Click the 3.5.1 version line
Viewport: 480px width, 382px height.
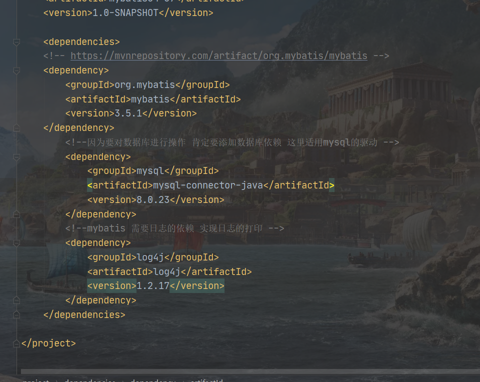(131, 113)
